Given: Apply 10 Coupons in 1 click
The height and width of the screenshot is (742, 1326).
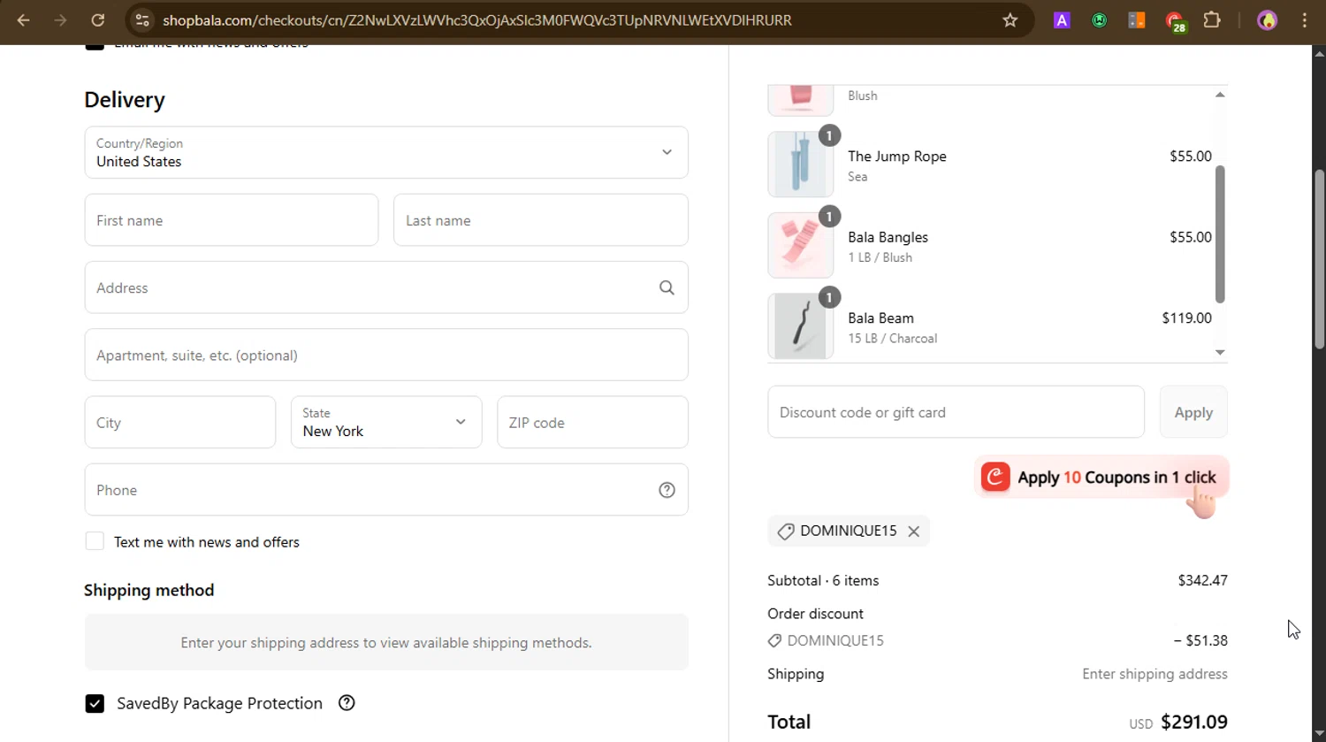Looking at the screenshot, I should (1101, 478).
